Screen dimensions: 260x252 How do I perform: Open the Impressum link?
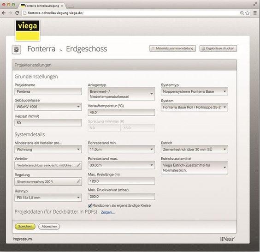(x=22, y=239)
